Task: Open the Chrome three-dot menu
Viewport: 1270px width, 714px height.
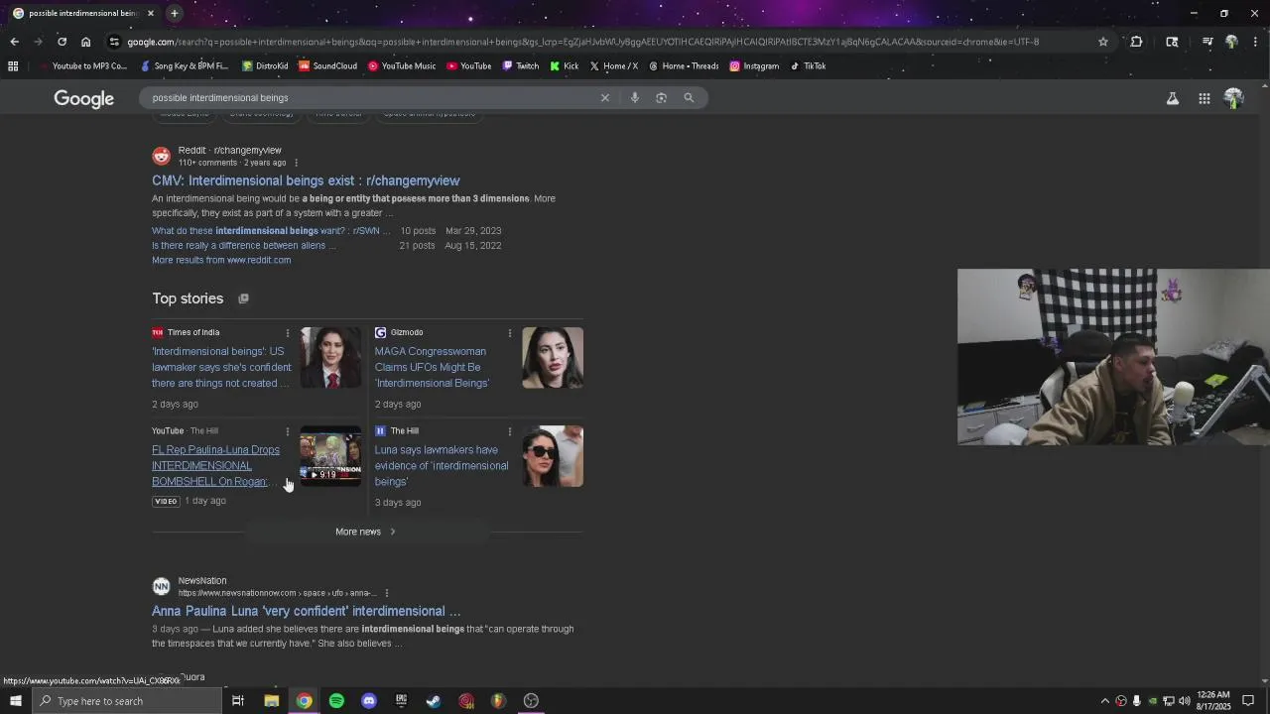Action: pyautogui.click(x=1255, y=42)
